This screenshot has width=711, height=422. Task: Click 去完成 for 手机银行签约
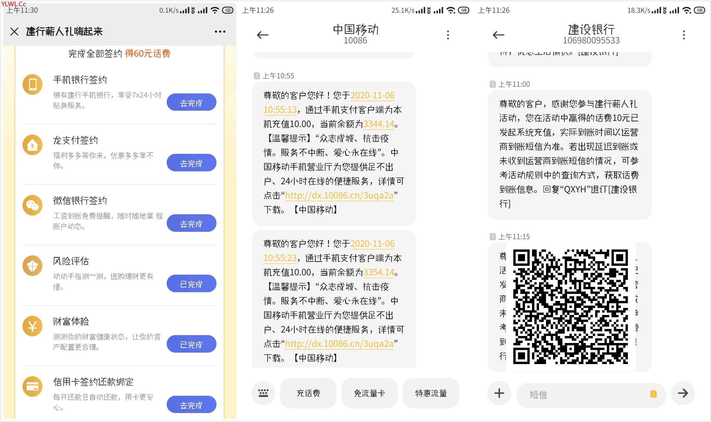(x=191, y=102)
